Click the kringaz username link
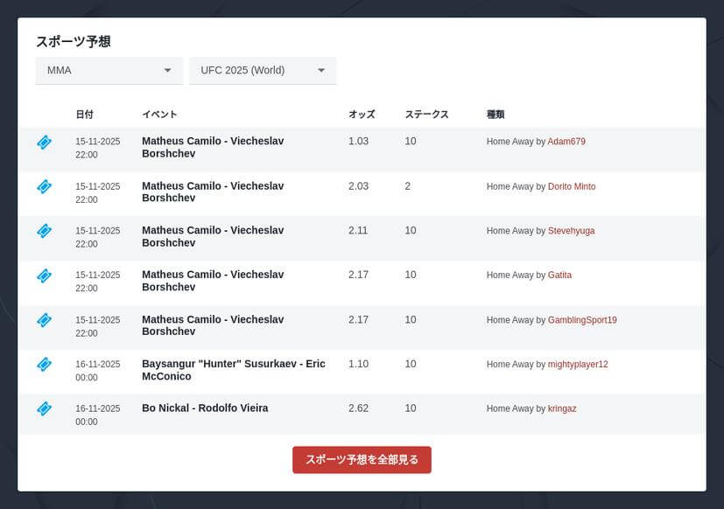The width and height of the screenshot is (724, 509). [562, 408]
